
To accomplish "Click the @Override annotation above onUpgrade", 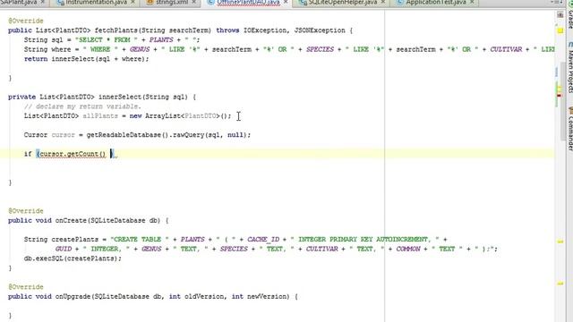I will pyautogui.click(x=26, y=287).
